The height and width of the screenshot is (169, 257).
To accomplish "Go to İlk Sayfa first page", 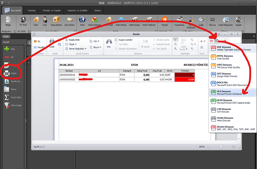I will point(145,44).
